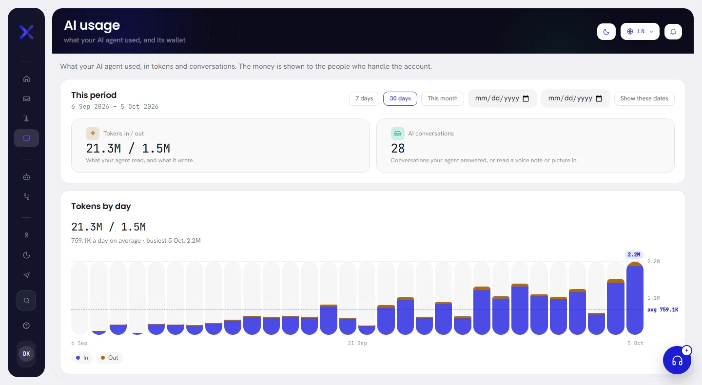Open help via the question mark icon

point(26,326)
